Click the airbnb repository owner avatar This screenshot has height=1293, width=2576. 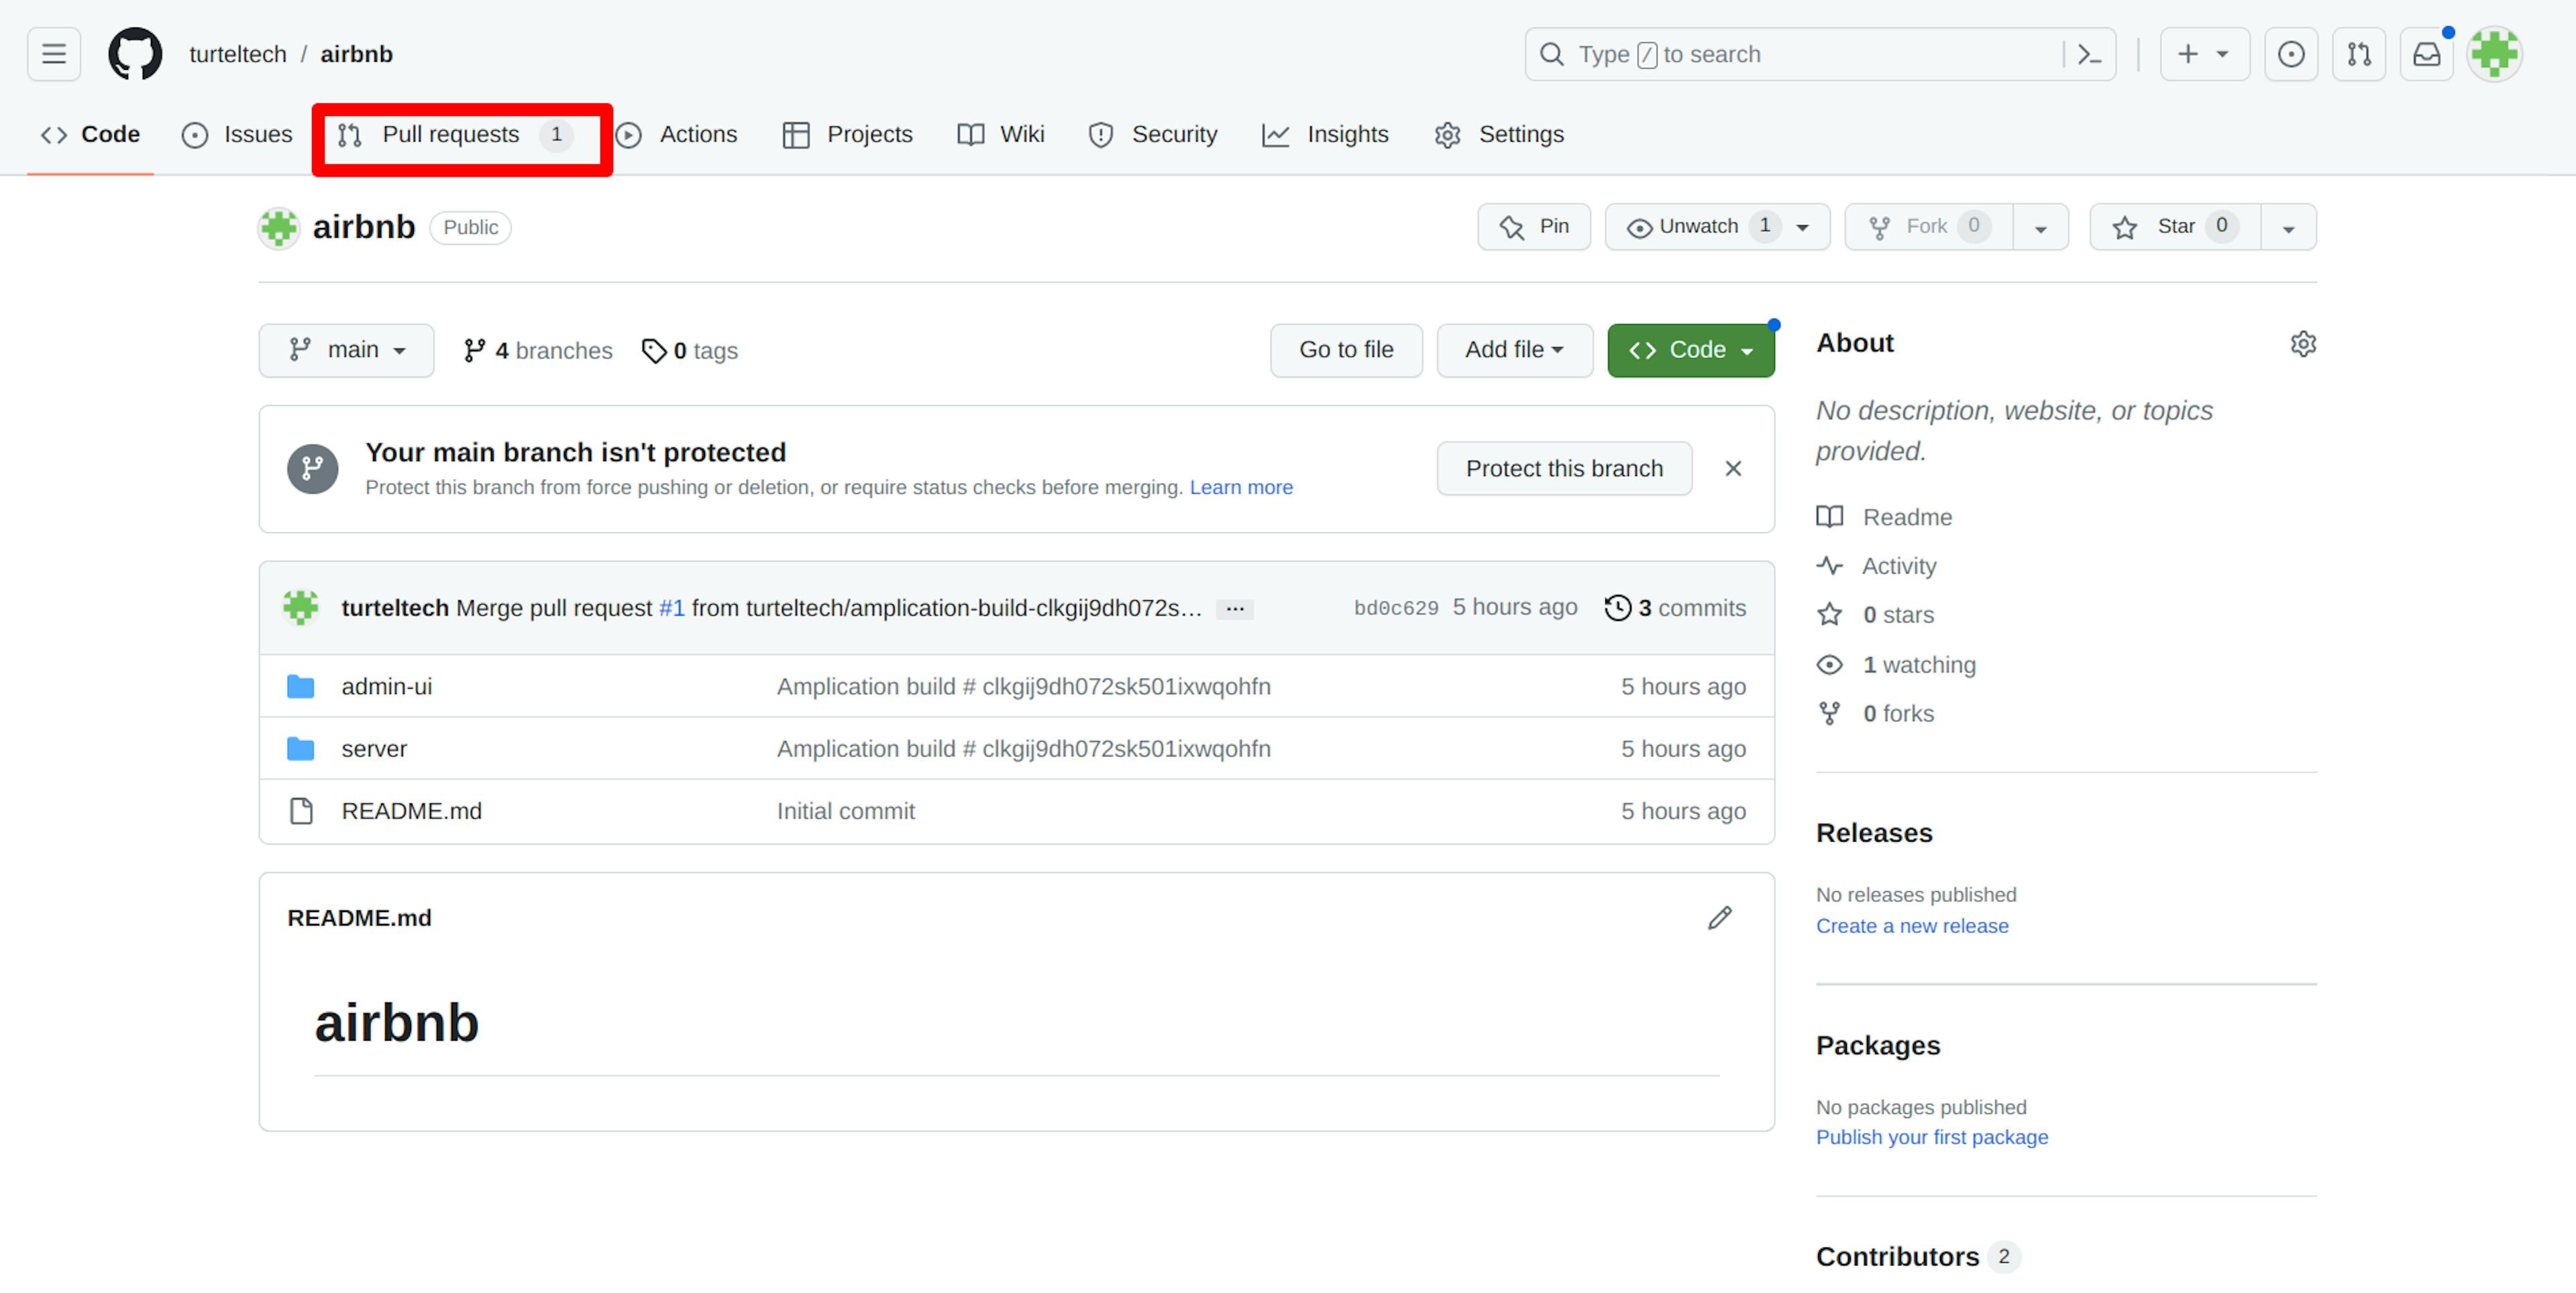279,228
